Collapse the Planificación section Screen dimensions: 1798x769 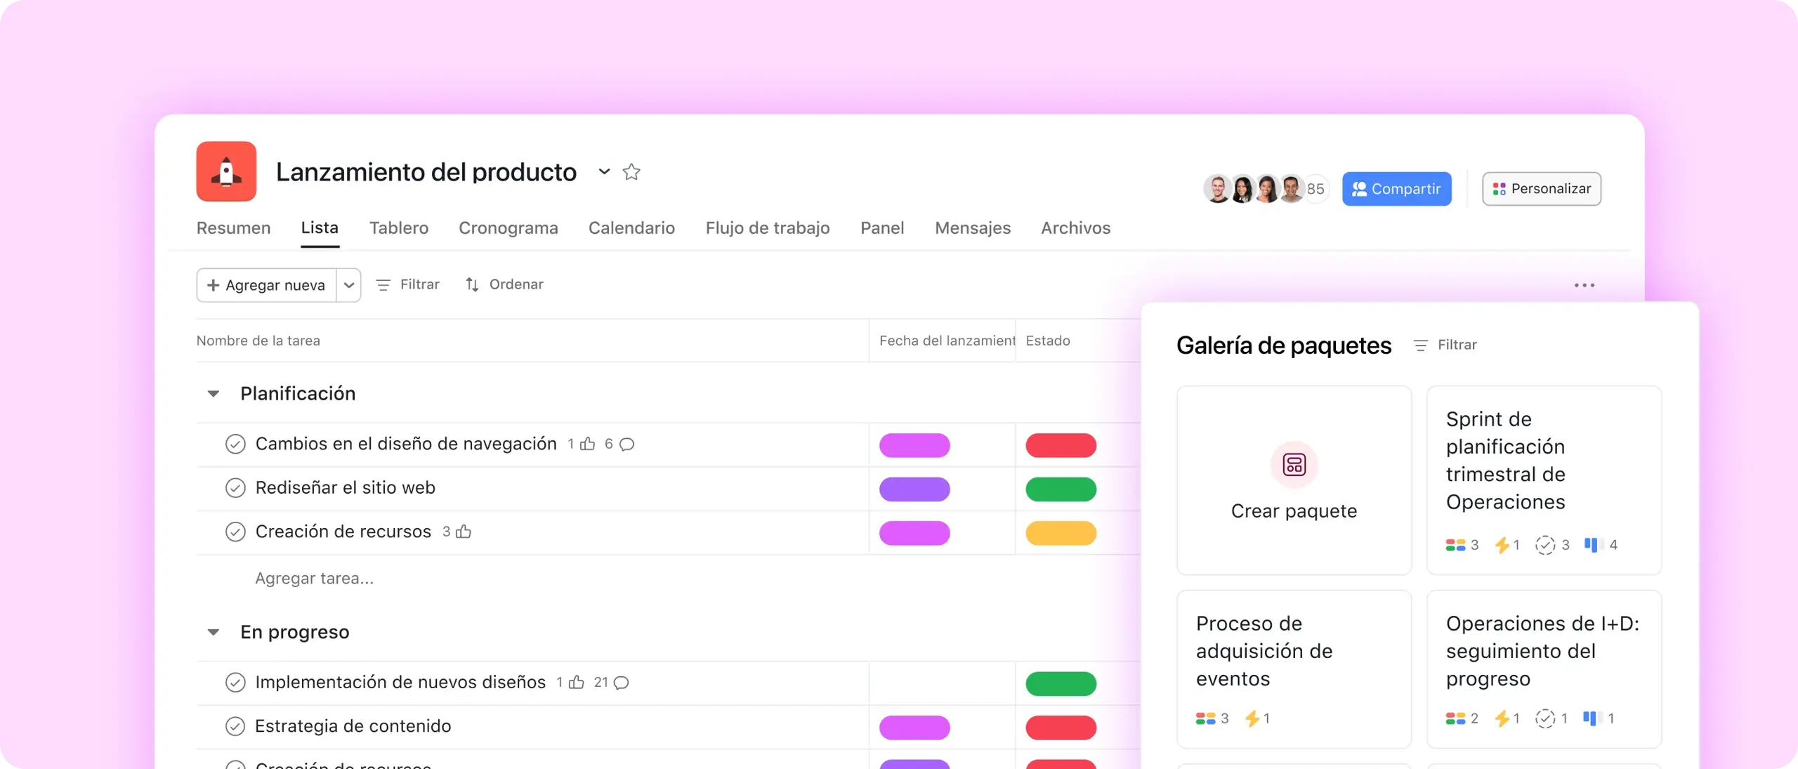(x=213, y=394)
